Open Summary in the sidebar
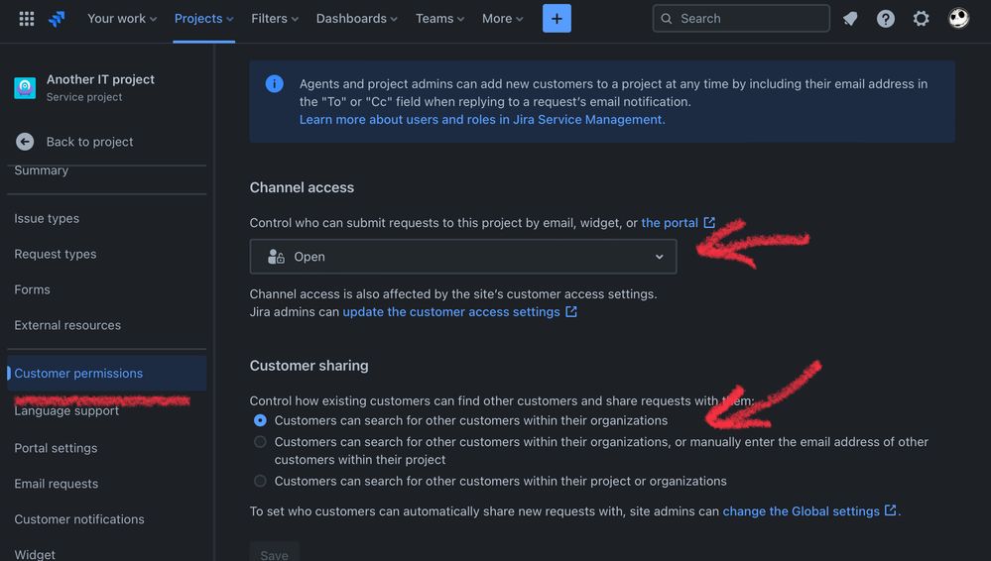991x561 pixels. tap(41, 170)
